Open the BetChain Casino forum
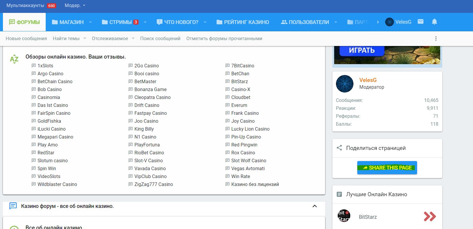The width and height of the screenshot is (473, 229). [55, 81]
